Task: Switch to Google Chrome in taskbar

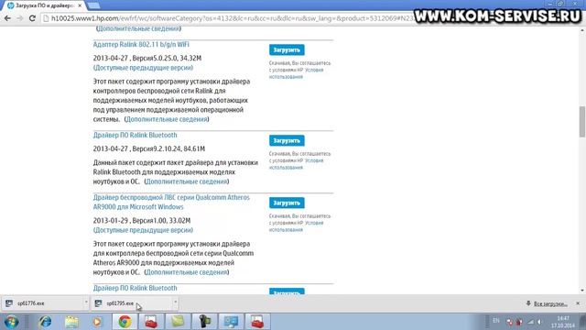Action: [x=125, y=322]
